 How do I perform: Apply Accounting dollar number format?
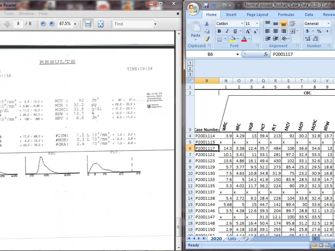[307, 31]
